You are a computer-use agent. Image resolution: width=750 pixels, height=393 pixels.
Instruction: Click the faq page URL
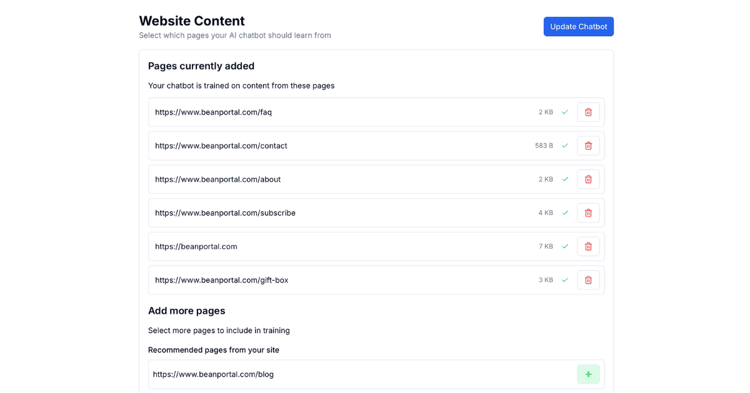point(213,112)
